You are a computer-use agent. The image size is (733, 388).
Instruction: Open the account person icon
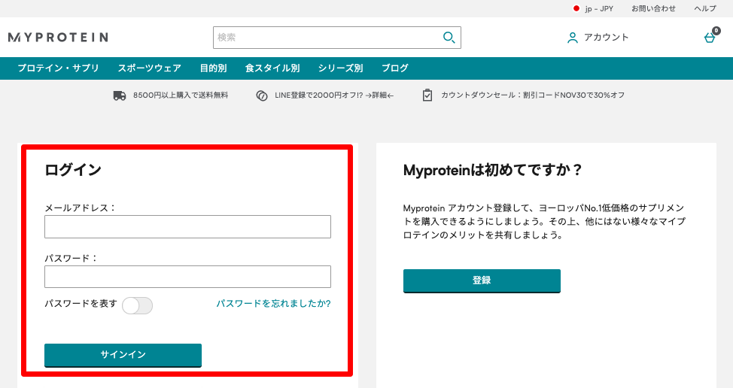click(572, 38)
